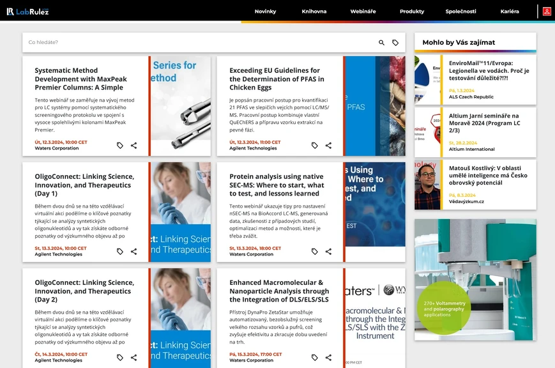Share the OligoConnect Day 2 webinar
Viewport: 555px width, 368px height.
[x=133, y=357]
